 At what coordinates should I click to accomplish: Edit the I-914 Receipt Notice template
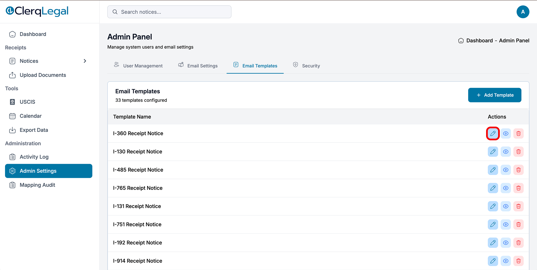(493, 261)
